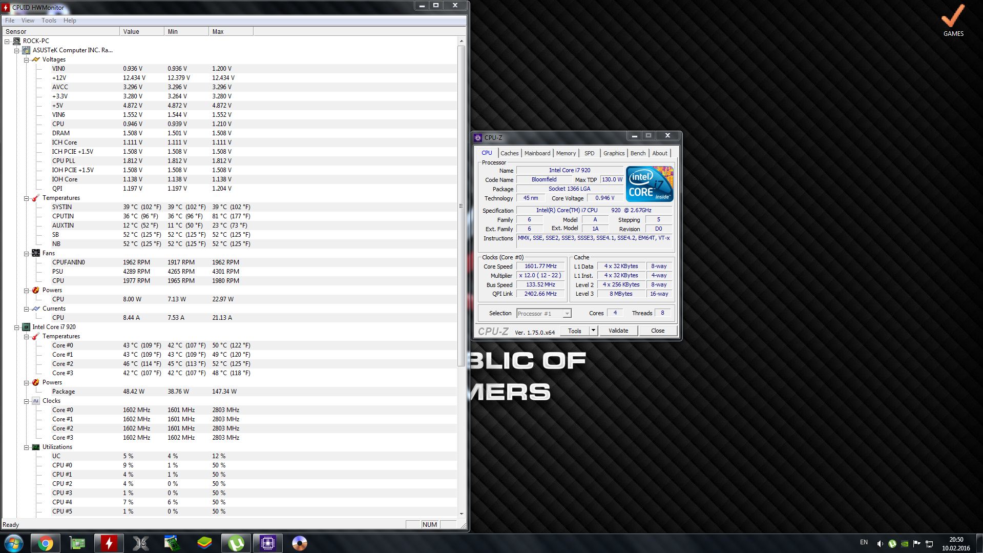Collapse the ROCK-PC tree node

[x=7, y=41]
